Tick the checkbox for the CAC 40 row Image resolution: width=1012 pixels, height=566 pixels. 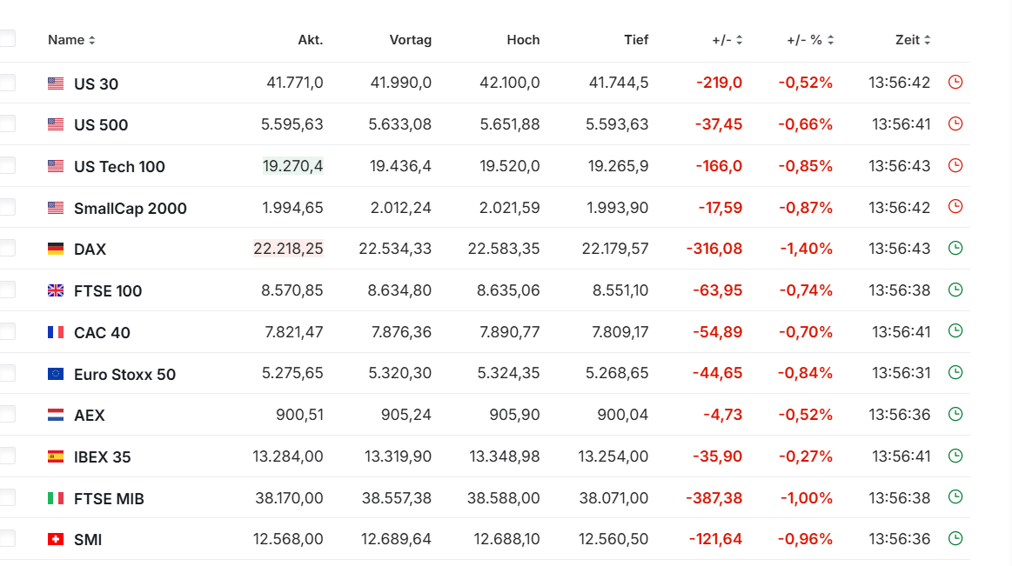point(7,331)
